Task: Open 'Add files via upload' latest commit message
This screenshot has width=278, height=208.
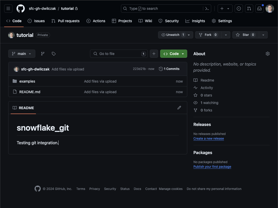Action: coord(68,69)
